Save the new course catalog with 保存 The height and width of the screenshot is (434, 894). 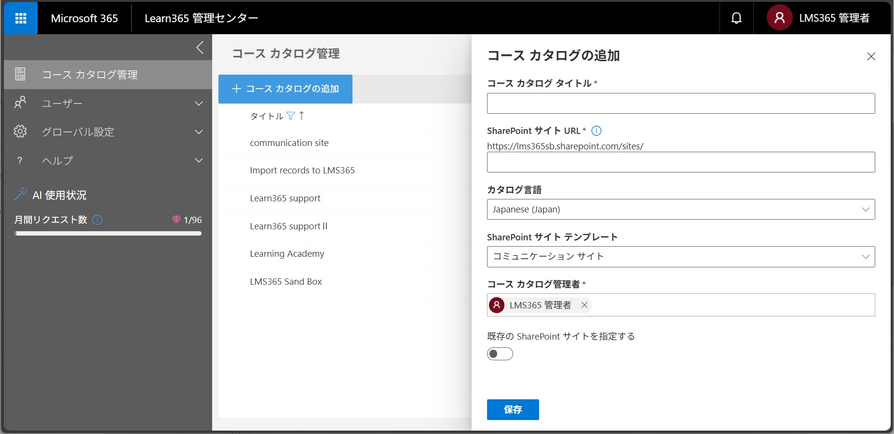[513, 409]
